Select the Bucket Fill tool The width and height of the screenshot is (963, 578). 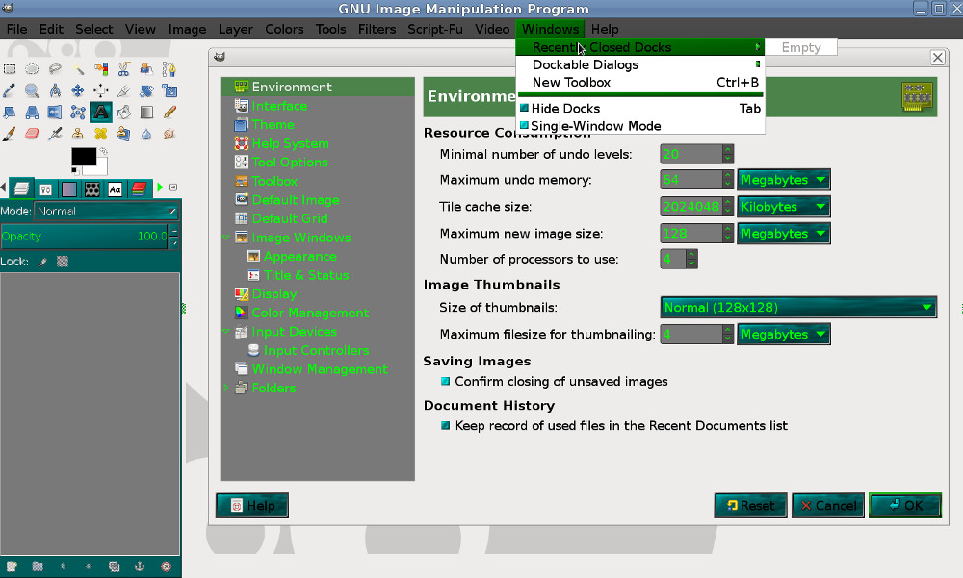click(x=123, y=113)
